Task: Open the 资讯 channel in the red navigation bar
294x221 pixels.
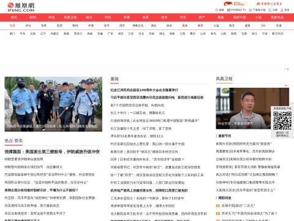Action: (14, 17)
